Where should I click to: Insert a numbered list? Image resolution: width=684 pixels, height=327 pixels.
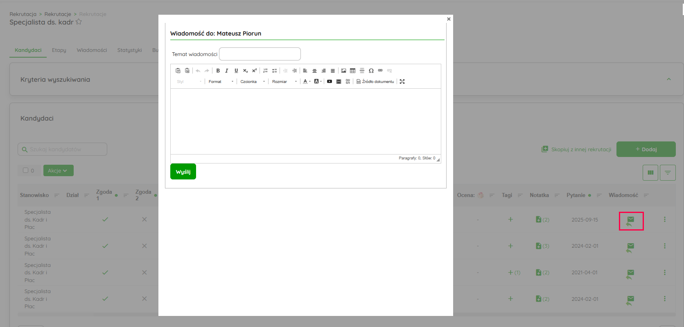point(265,71)
